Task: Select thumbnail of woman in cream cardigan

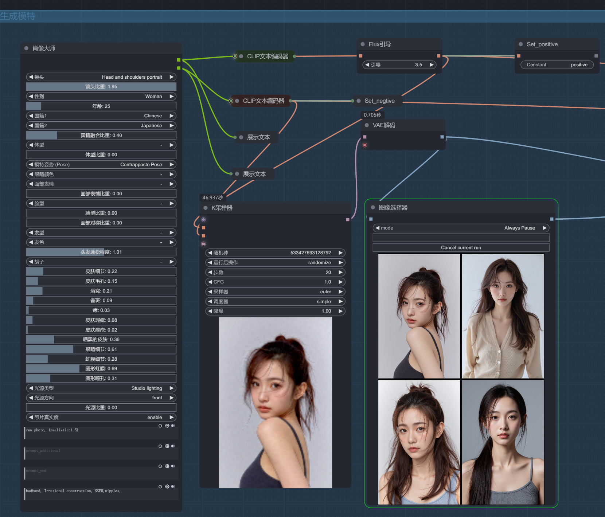Action: click(x=503, y=316)
